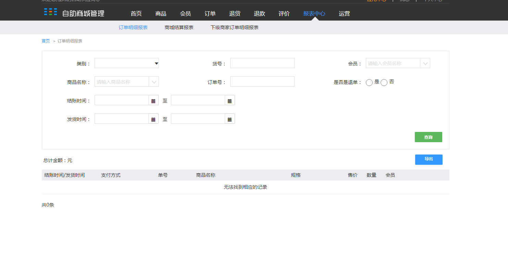Open the 会员 nav menu
This screenshot has height=259, width=508.
click(185, 14)
